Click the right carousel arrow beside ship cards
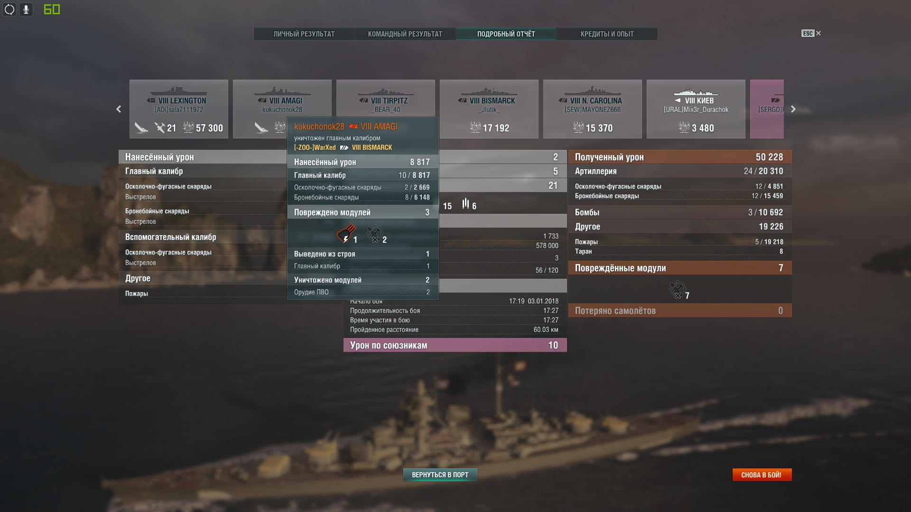This screenshot has width=911, height=512. coord(793,109)
